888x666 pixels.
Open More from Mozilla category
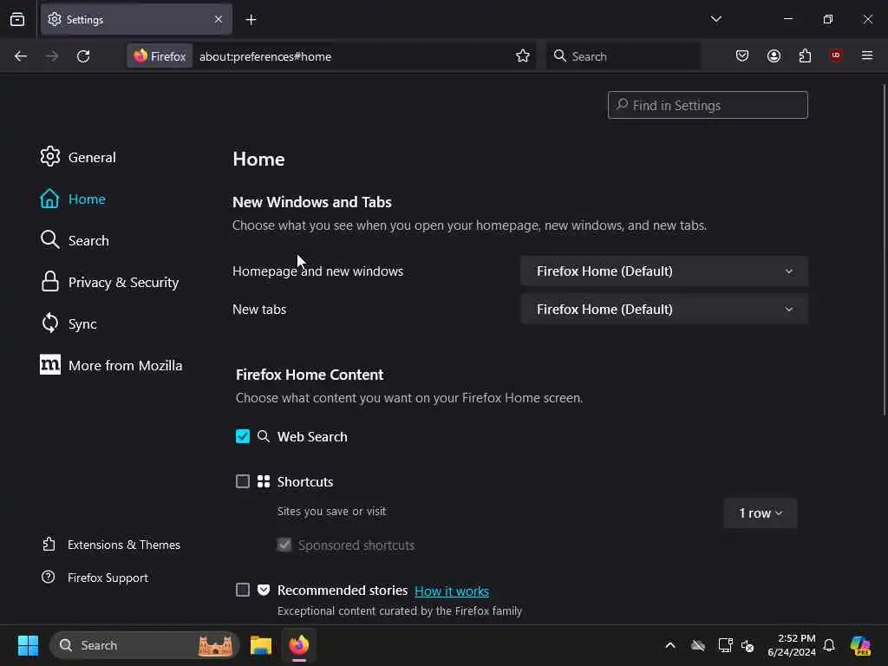click(x=111, y=365)
